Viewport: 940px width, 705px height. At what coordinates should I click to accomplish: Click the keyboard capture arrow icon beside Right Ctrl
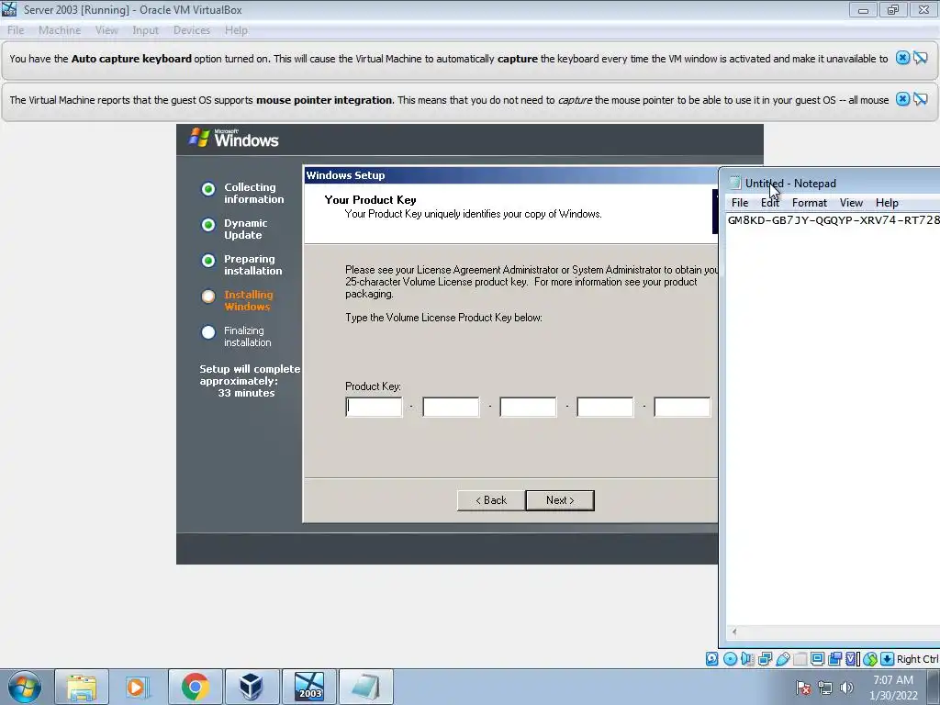(887, 659)
